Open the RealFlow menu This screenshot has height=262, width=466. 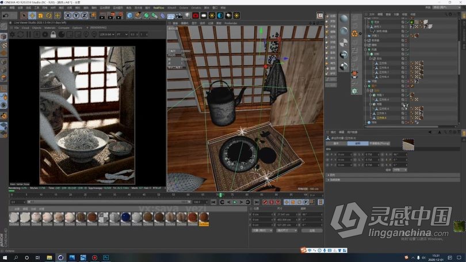point(158,7)
